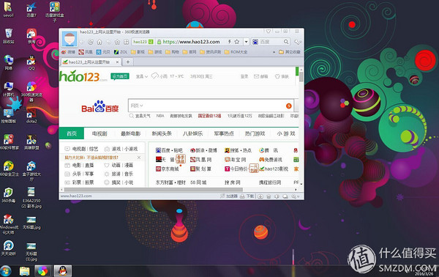Select the 八卦娱乐 navigation tab
Viewport: 439px width, 277px height.
192,133
